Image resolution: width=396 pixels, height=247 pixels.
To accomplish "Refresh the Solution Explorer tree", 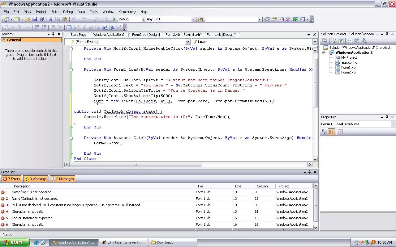I will (341, 41).
